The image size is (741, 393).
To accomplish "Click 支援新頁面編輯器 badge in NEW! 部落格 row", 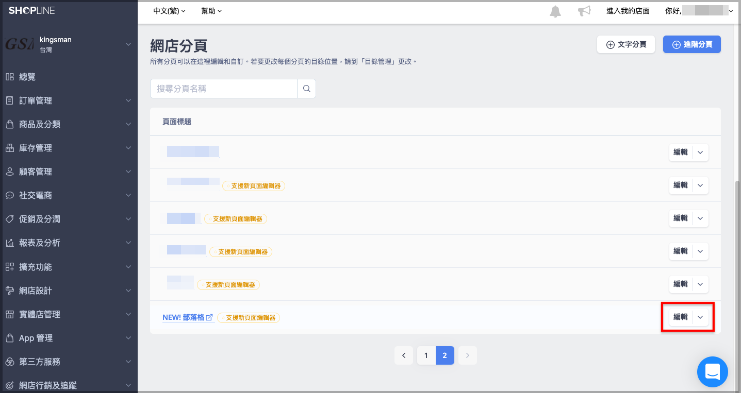I will pos(249,318).
